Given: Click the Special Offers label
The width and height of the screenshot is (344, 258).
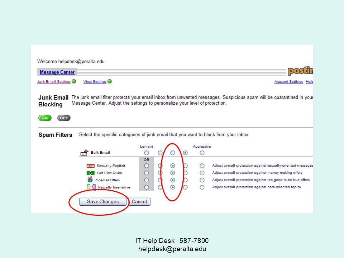Looking at the screenshot, I should 108,180.
